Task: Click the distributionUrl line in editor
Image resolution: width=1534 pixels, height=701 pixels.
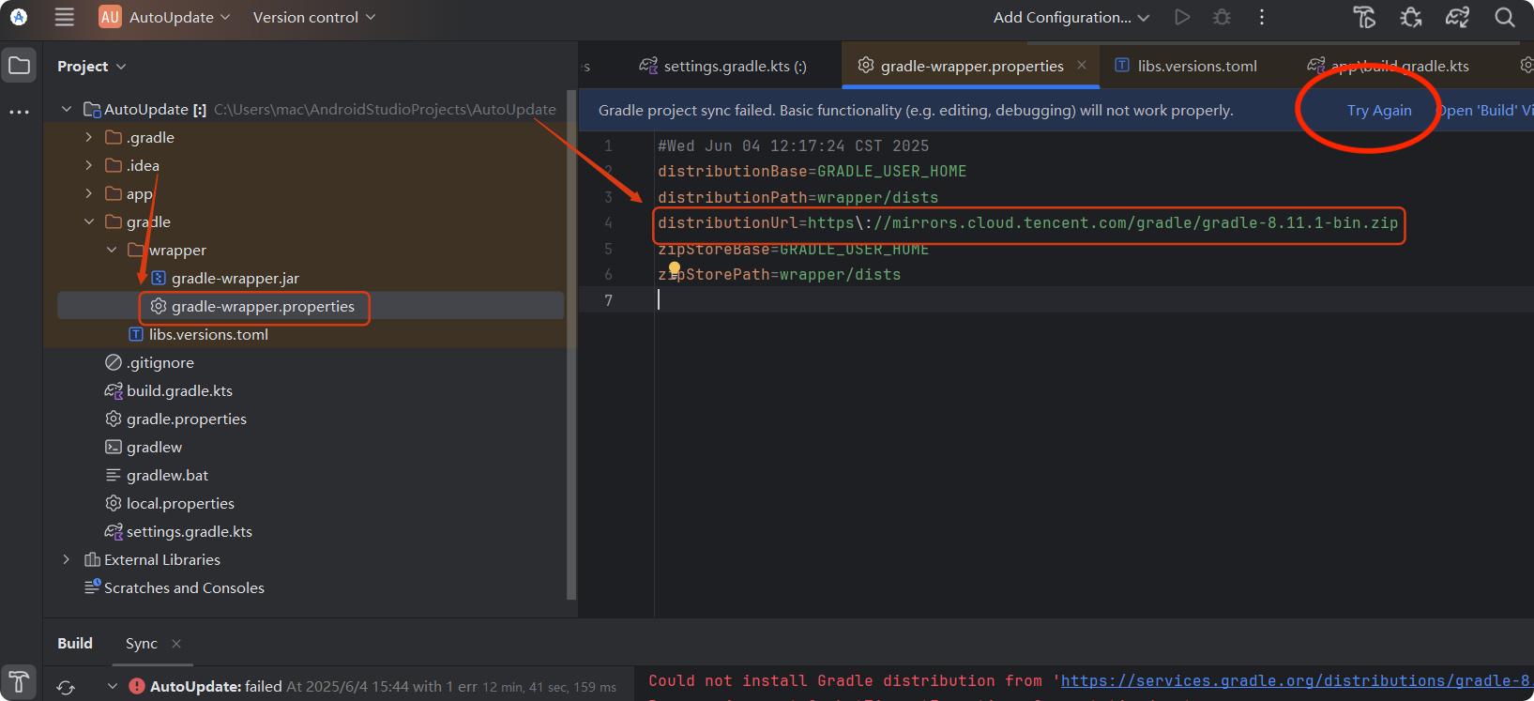Action: [1027, 222]
